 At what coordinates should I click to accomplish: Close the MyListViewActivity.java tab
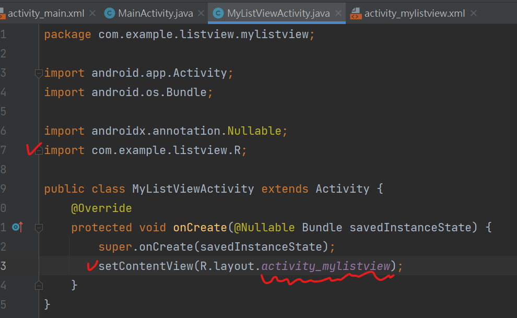click(x=338, y=13)
